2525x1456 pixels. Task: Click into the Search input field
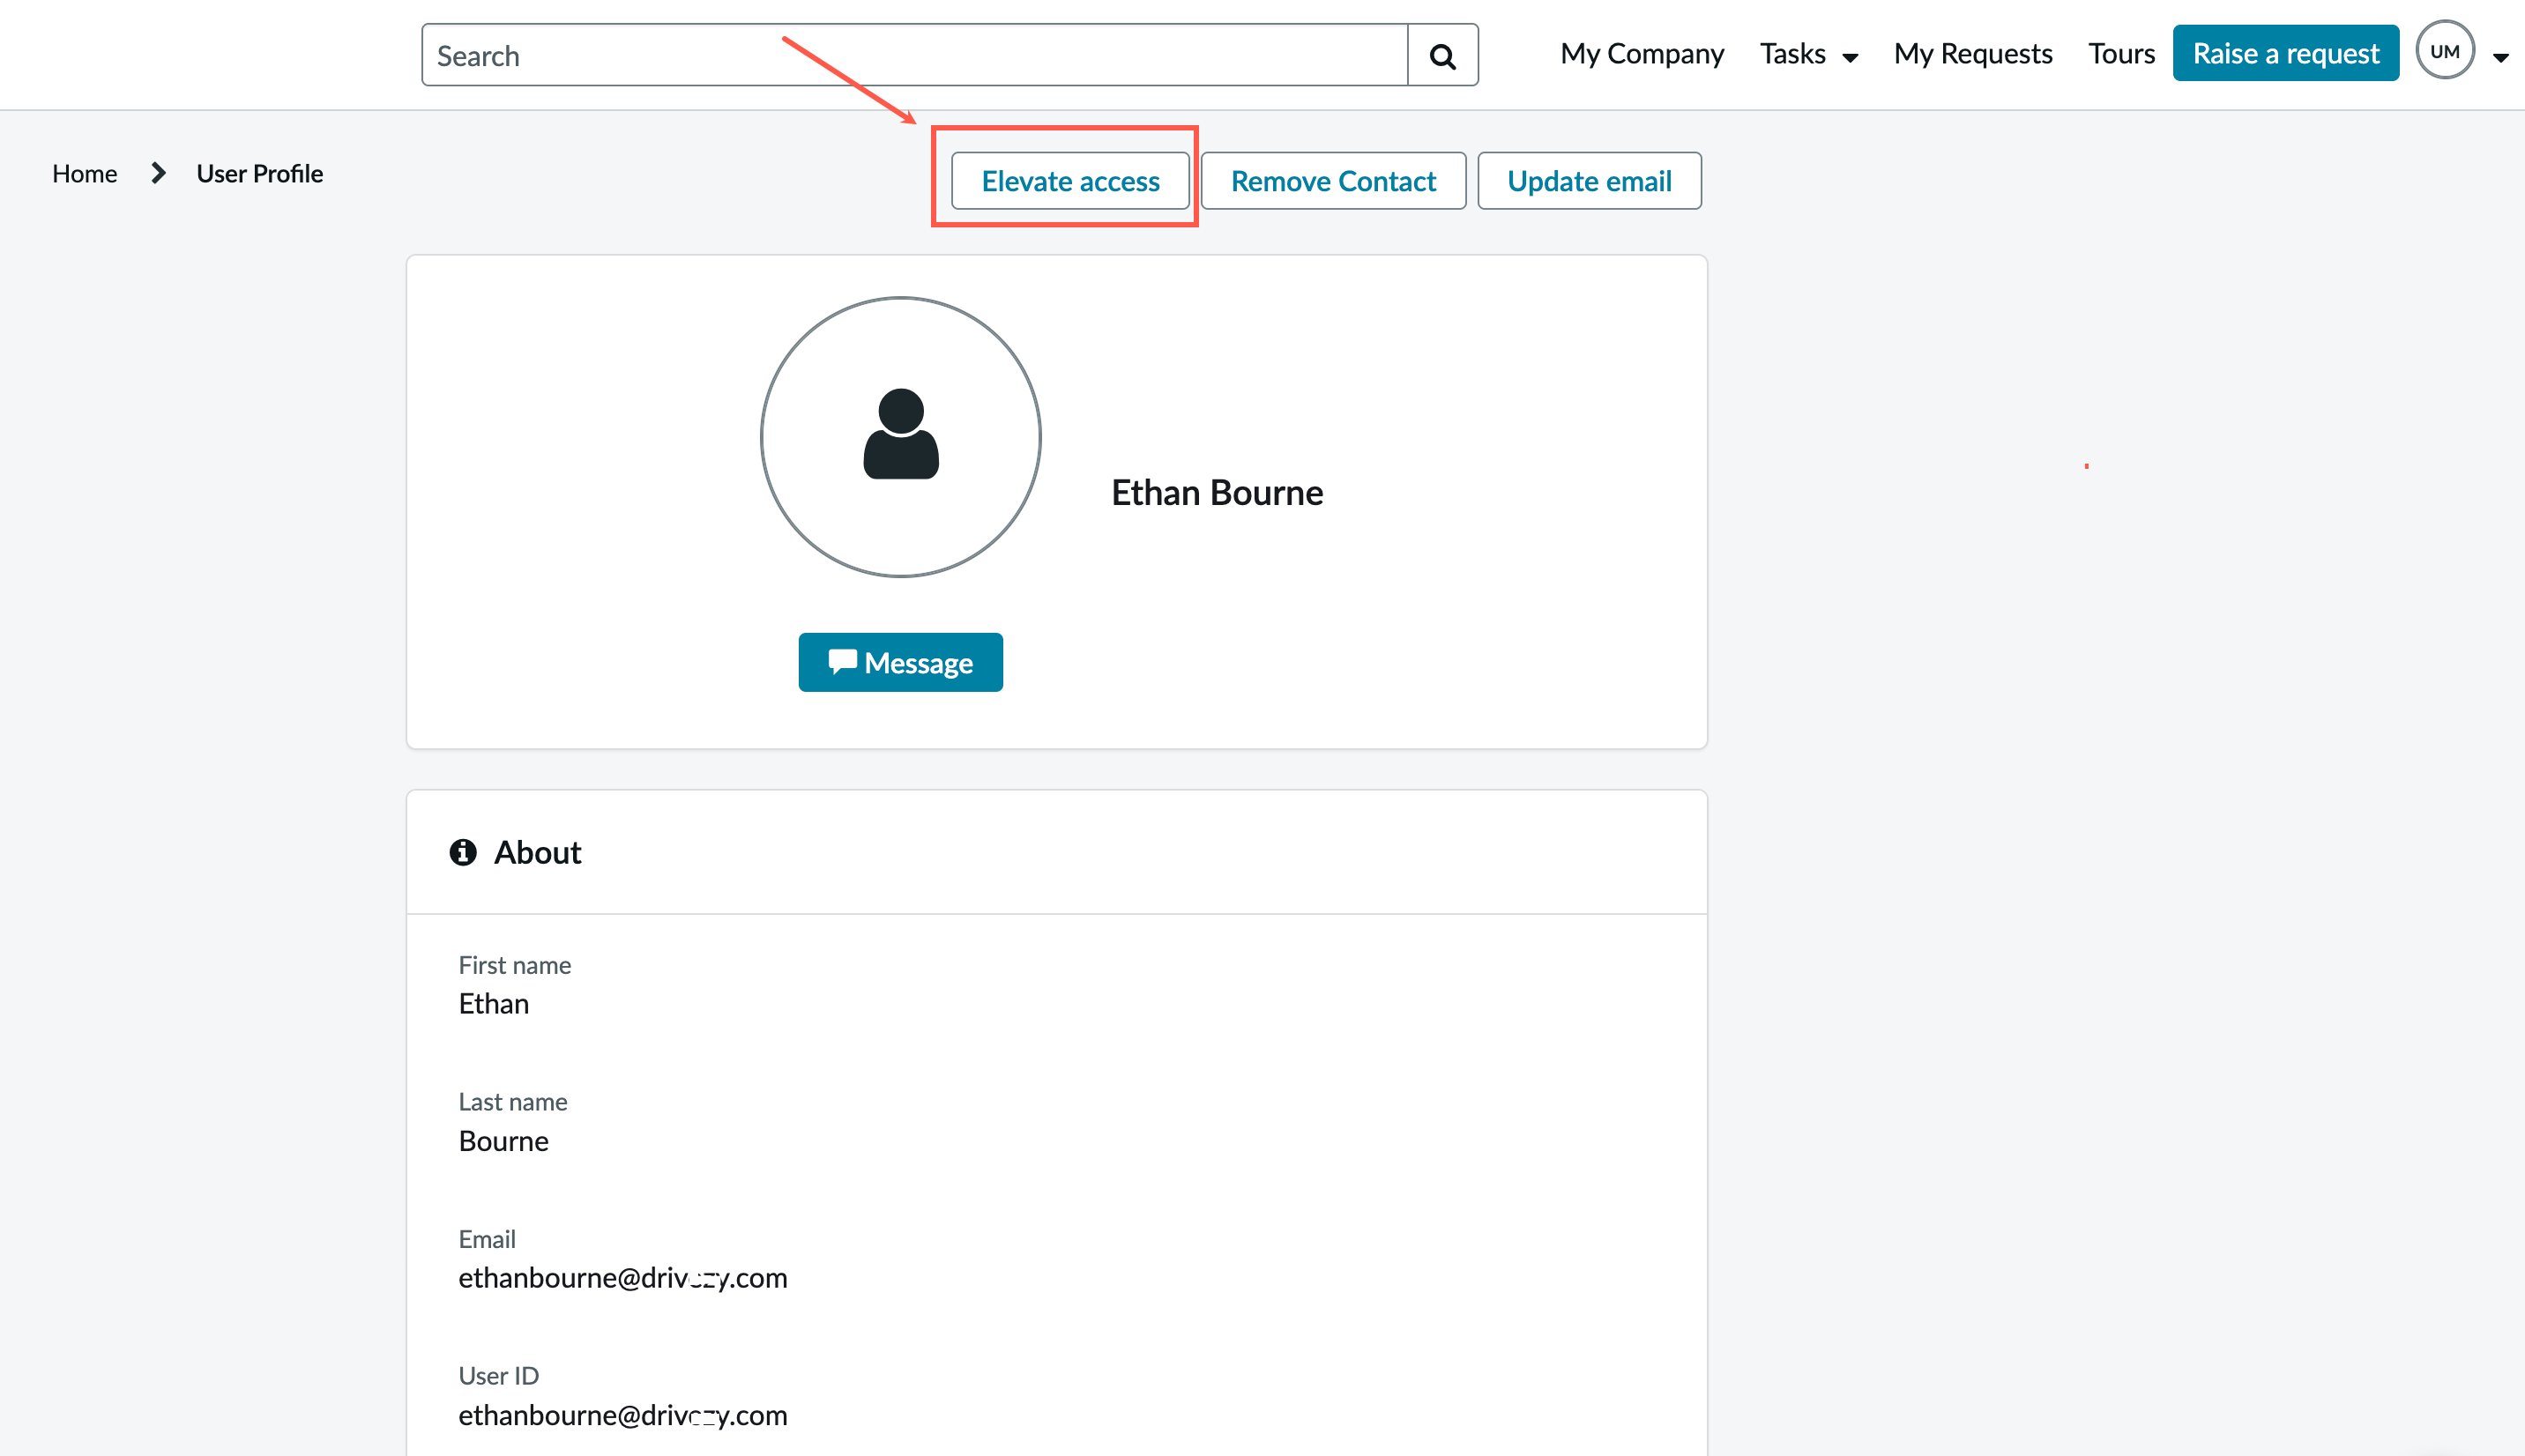pos(914,55)
